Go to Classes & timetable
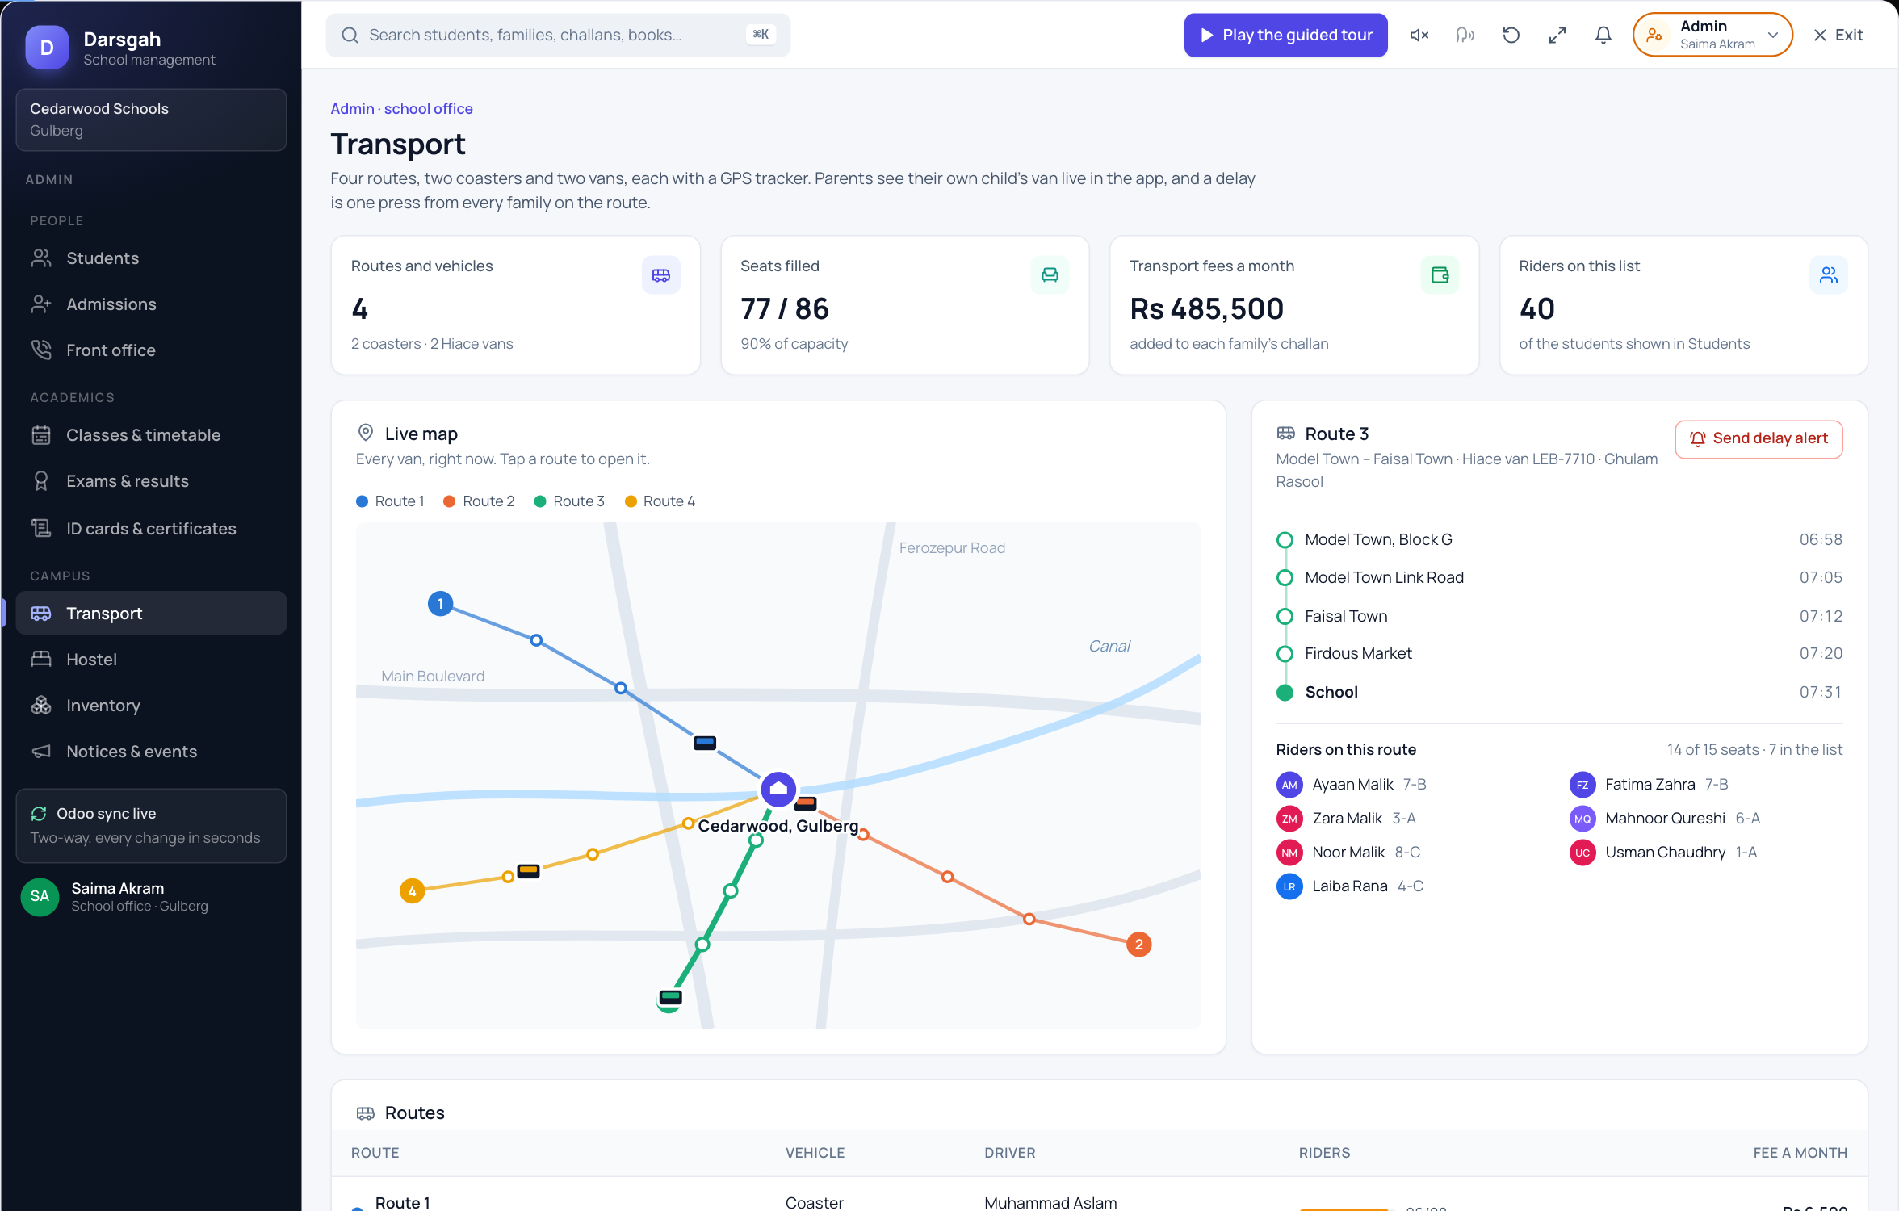 click(151, 435)
